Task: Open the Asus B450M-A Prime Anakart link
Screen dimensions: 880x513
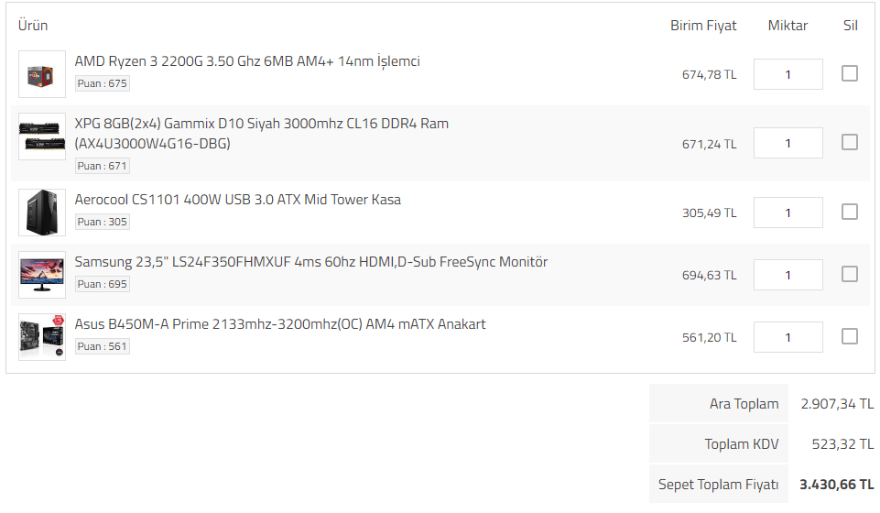Action: pos(280,324)
